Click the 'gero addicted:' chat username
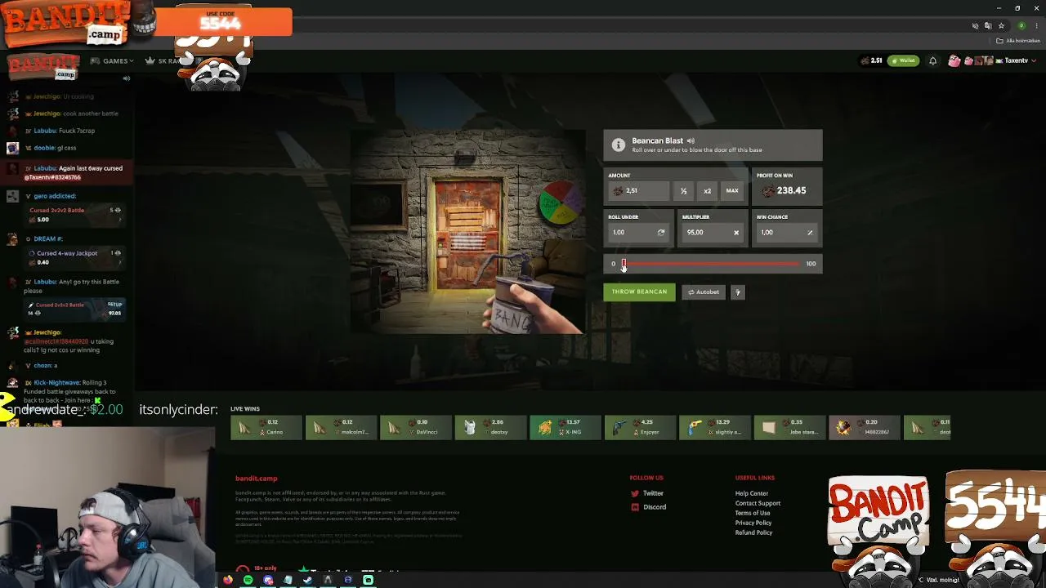1046x588 pixels. [55, 196]
